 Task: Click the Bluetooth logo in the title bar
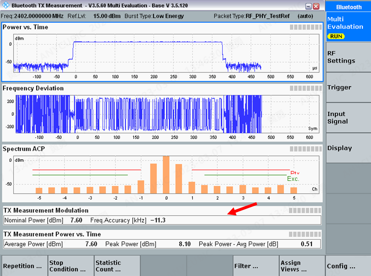5,6
